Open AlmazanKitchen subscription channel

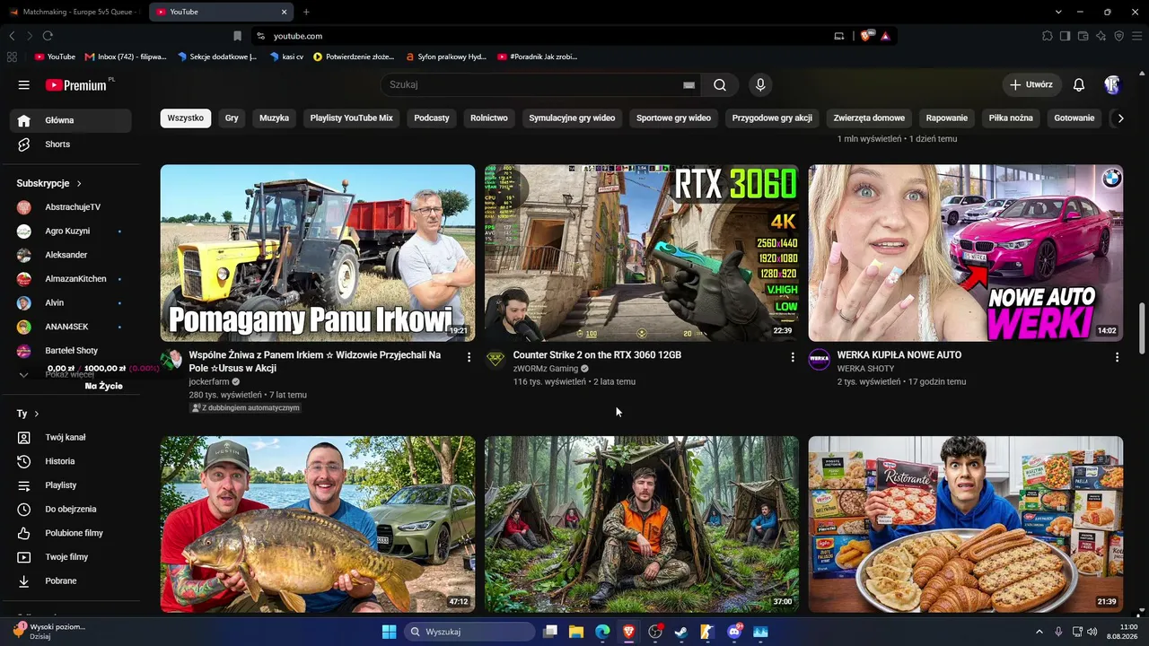click(71, 279)
